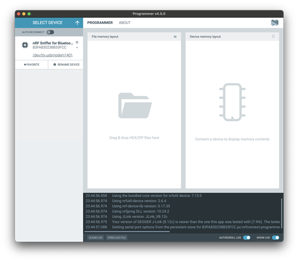Click the Programmer v4.5.0 window title
The image size is (298, 261).
click(x=149, y=14)
